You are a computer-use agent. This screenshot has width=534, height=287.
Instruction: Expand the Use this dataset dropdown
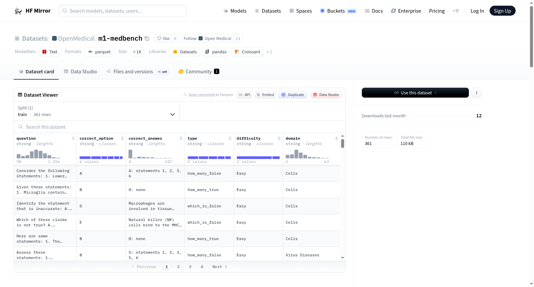[x=415, y=93]
